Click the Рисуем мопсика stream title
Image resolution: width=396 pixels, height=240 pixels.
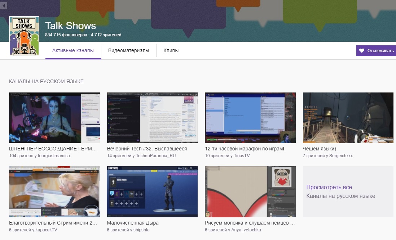coord(250,223)
